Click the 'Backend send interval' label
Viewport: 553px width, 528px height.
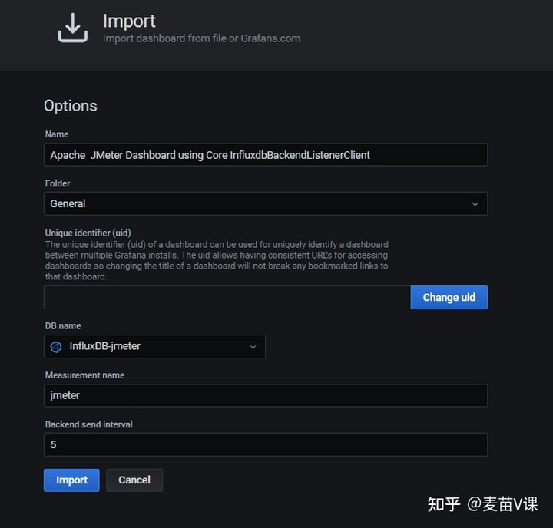(x=89, y=424)
